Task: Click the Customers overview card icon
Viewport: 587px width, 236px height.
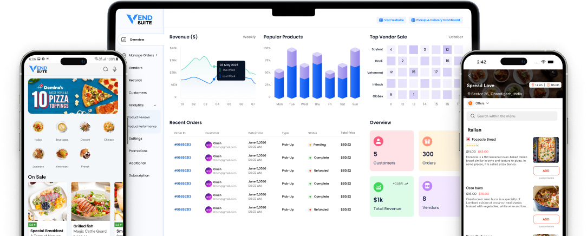Action: click(379, 141)
